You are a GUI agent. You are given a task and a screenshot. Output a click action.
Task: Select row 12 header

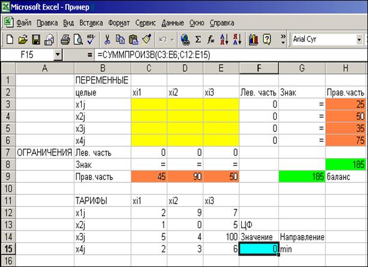8,212
